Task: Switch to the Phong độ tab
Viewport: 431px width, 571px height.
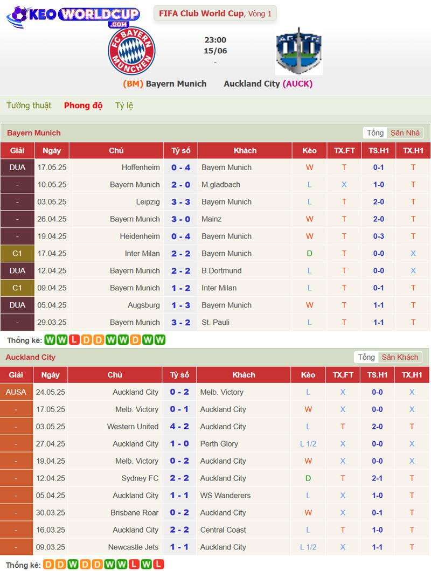Action: tap(83, 106)
